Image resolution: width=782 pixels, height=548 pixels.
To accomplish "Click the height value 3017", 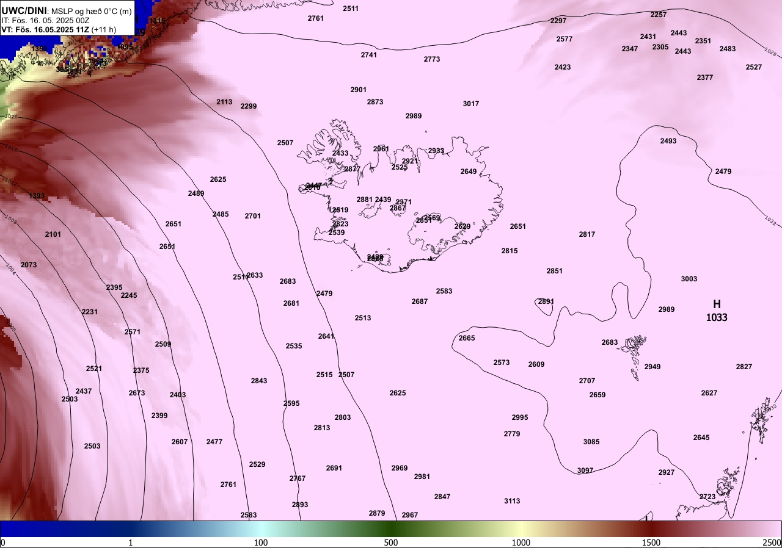I will click(x=471, y=104).
